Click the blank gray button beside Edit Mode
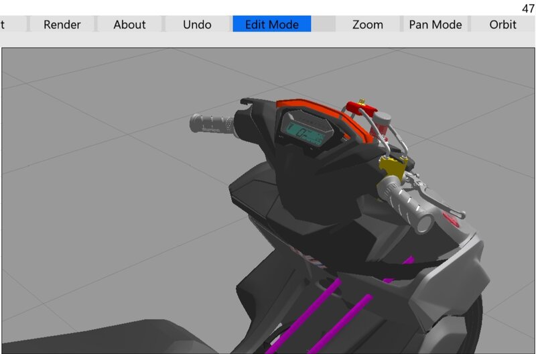Image resolution: width=536 pixels, height=354 pixels. [x=323, y=24]
